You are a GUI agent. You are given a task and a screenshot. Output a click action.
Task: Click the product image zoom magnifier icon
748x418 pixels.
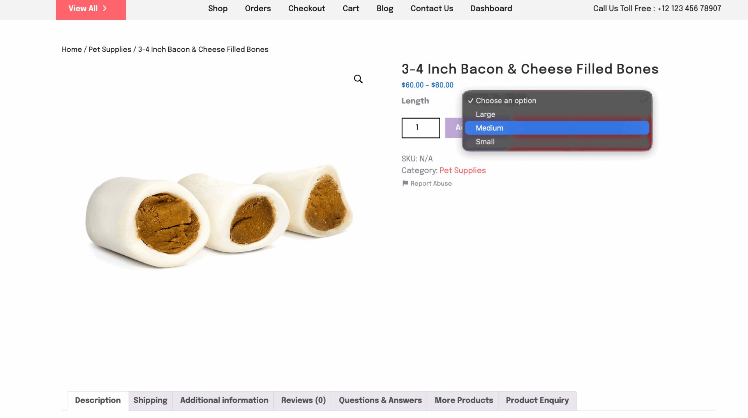(358, 79)
